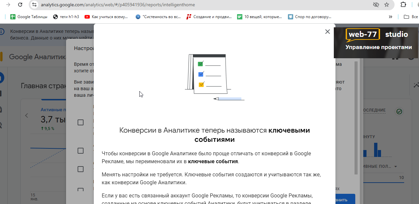Open the Системность во вс... bookmark
The width and height of the screenshot is (419, 204).
pyautogui.click(x=158, y=16)
